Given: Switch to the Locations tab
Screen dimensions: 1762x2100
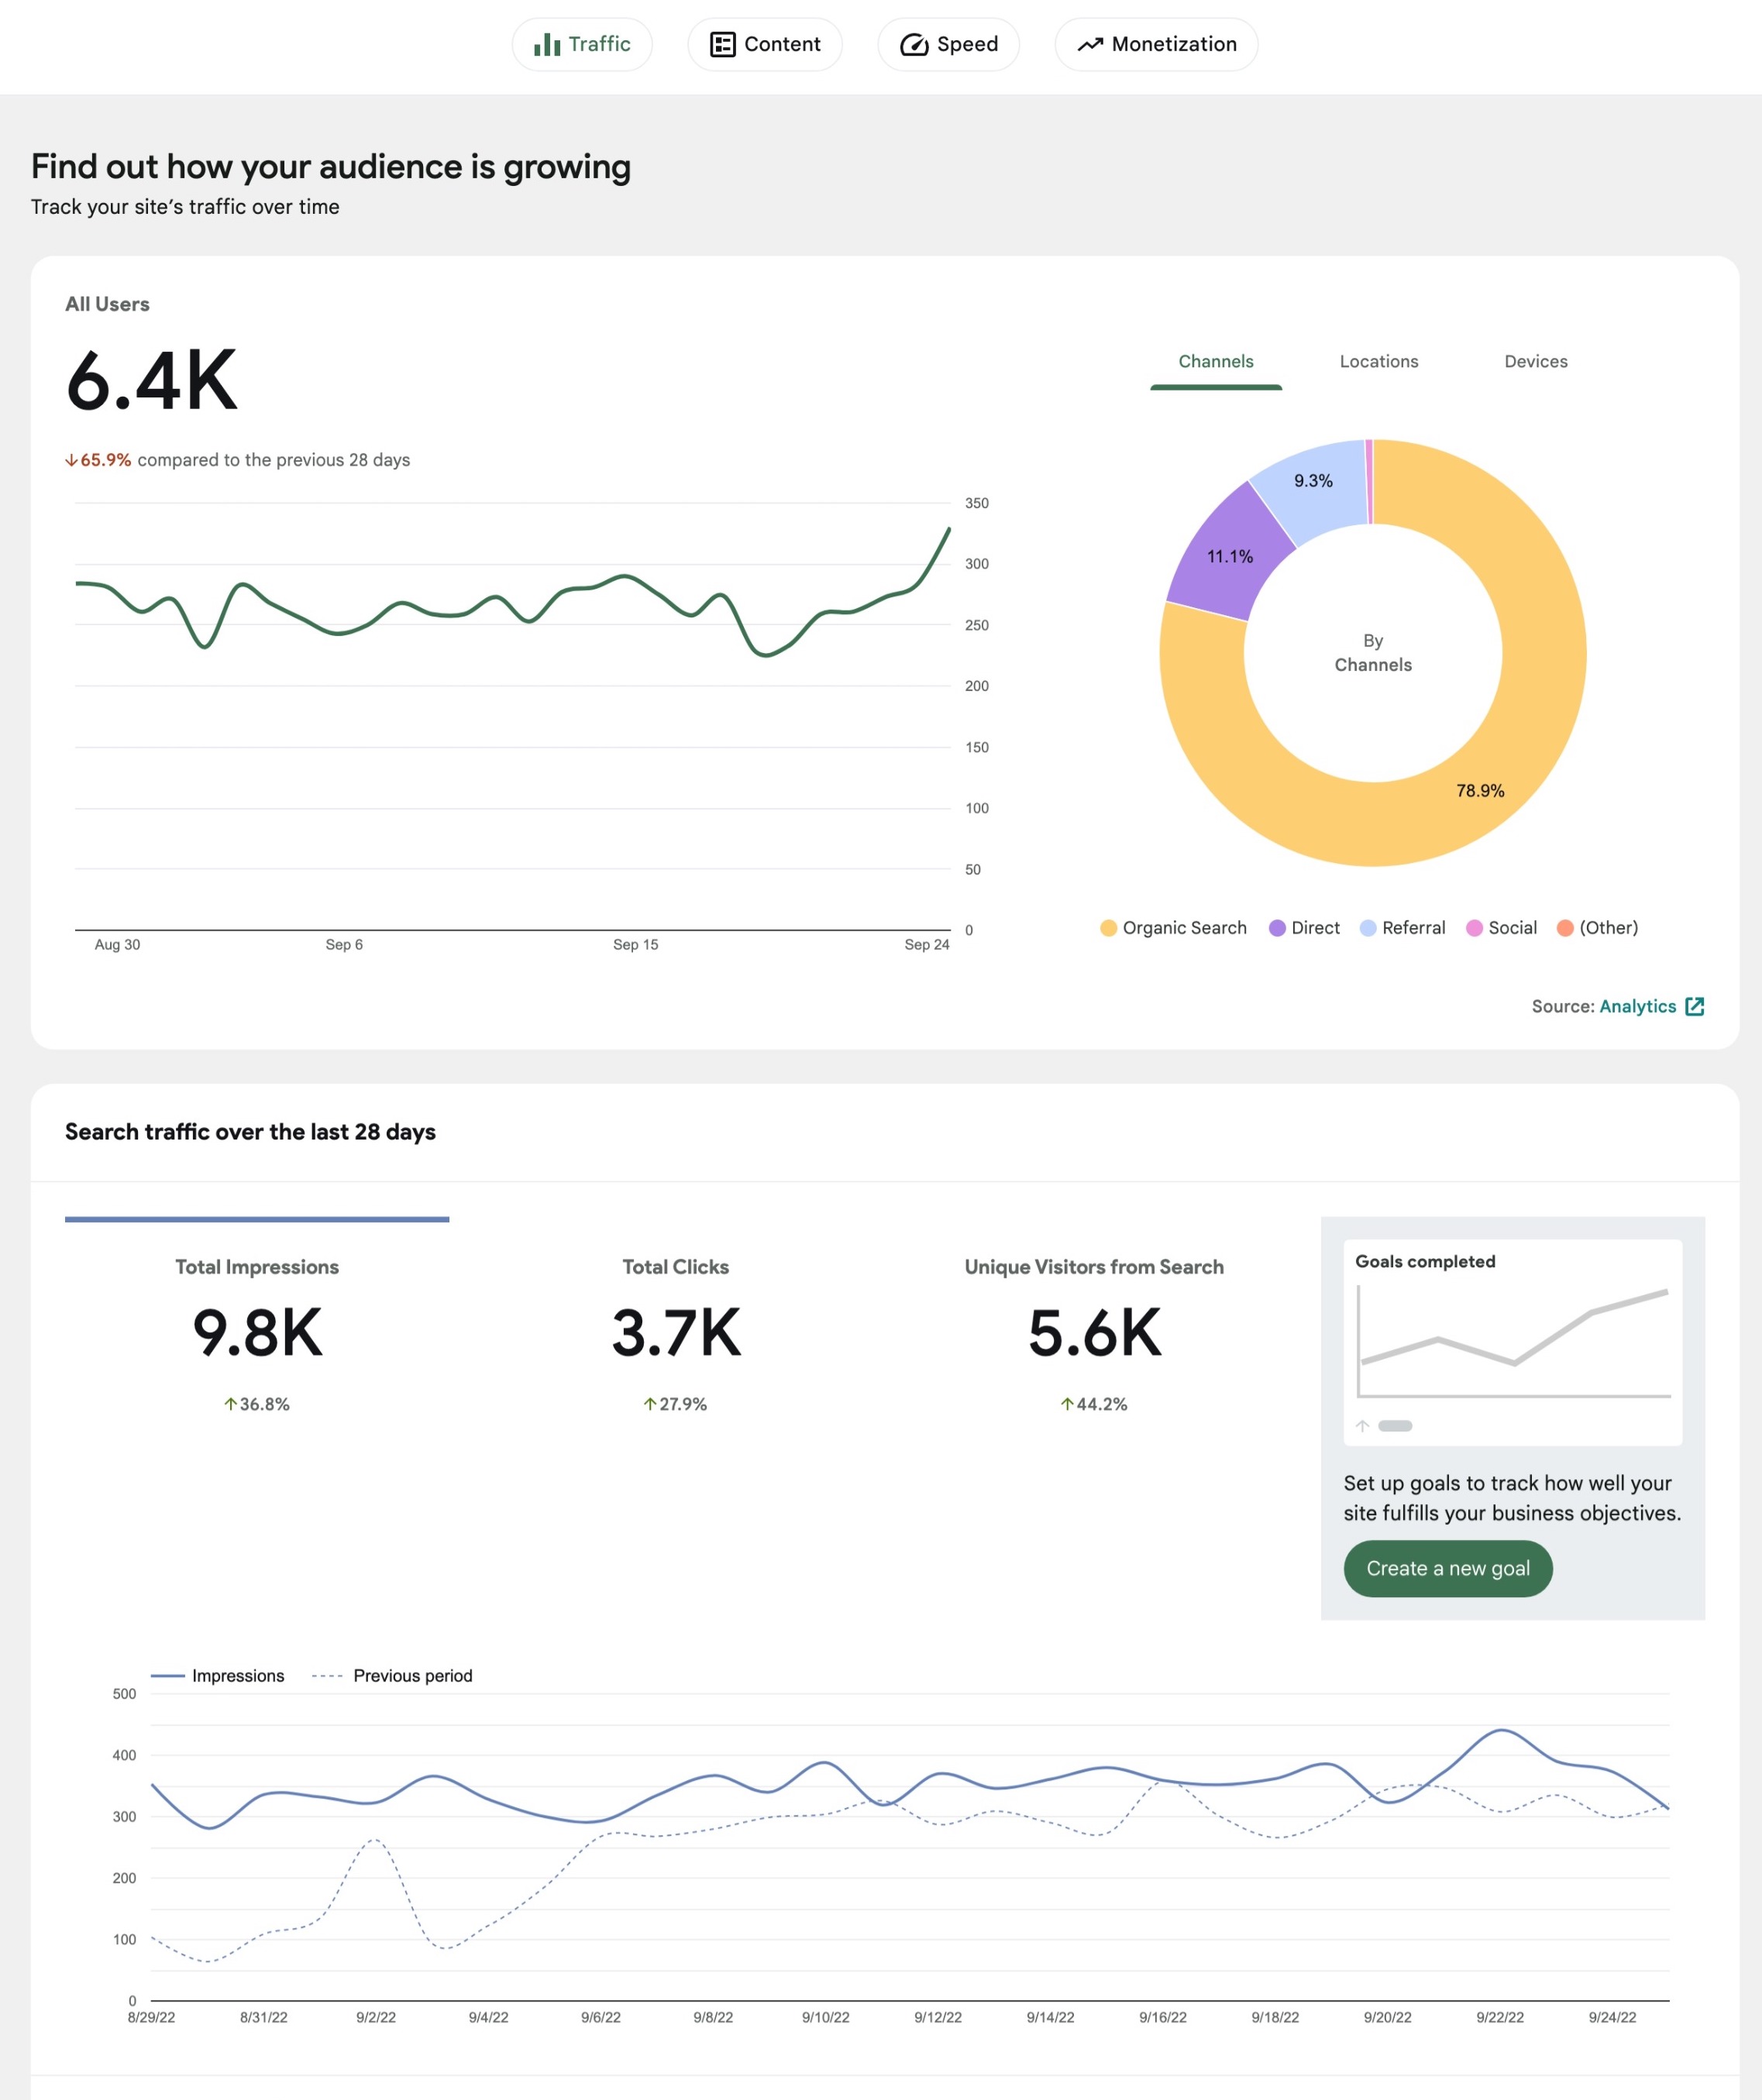Looking at the screenshot, I should coord(1378,362).
